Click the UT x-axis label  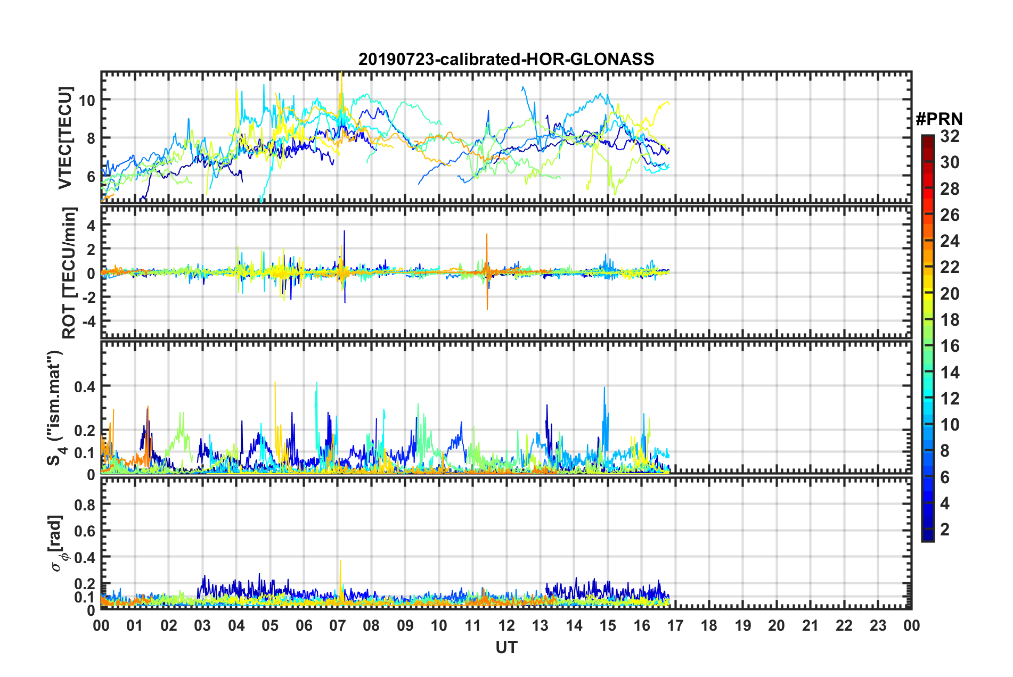tap(506, 647)
